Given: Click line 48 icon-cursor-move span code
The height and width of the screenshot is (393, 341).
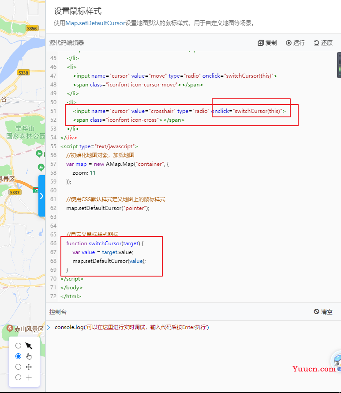Looking at the screenshot, I should (138, 85).
